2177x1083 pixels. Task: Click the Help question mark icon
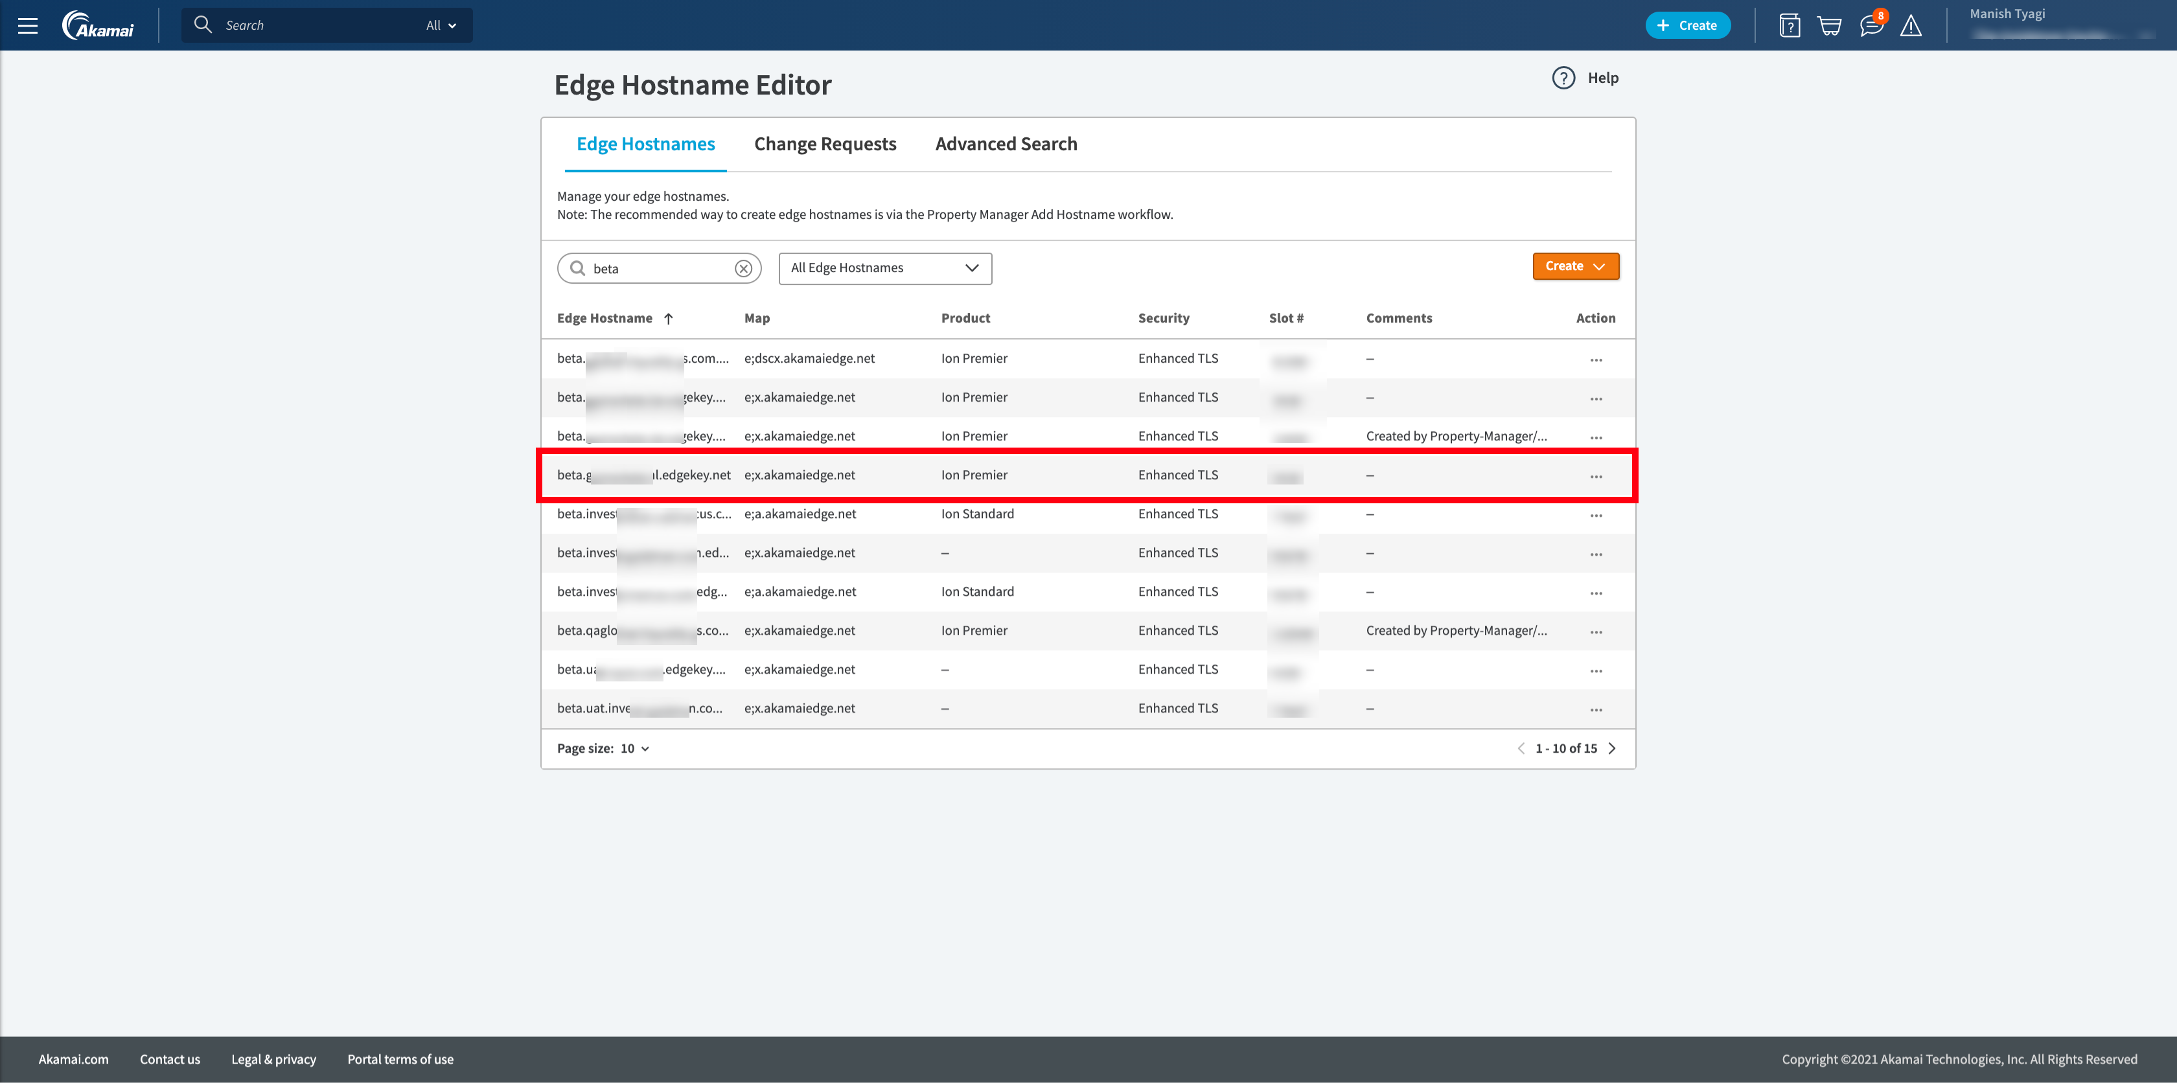click(1563, 78)
